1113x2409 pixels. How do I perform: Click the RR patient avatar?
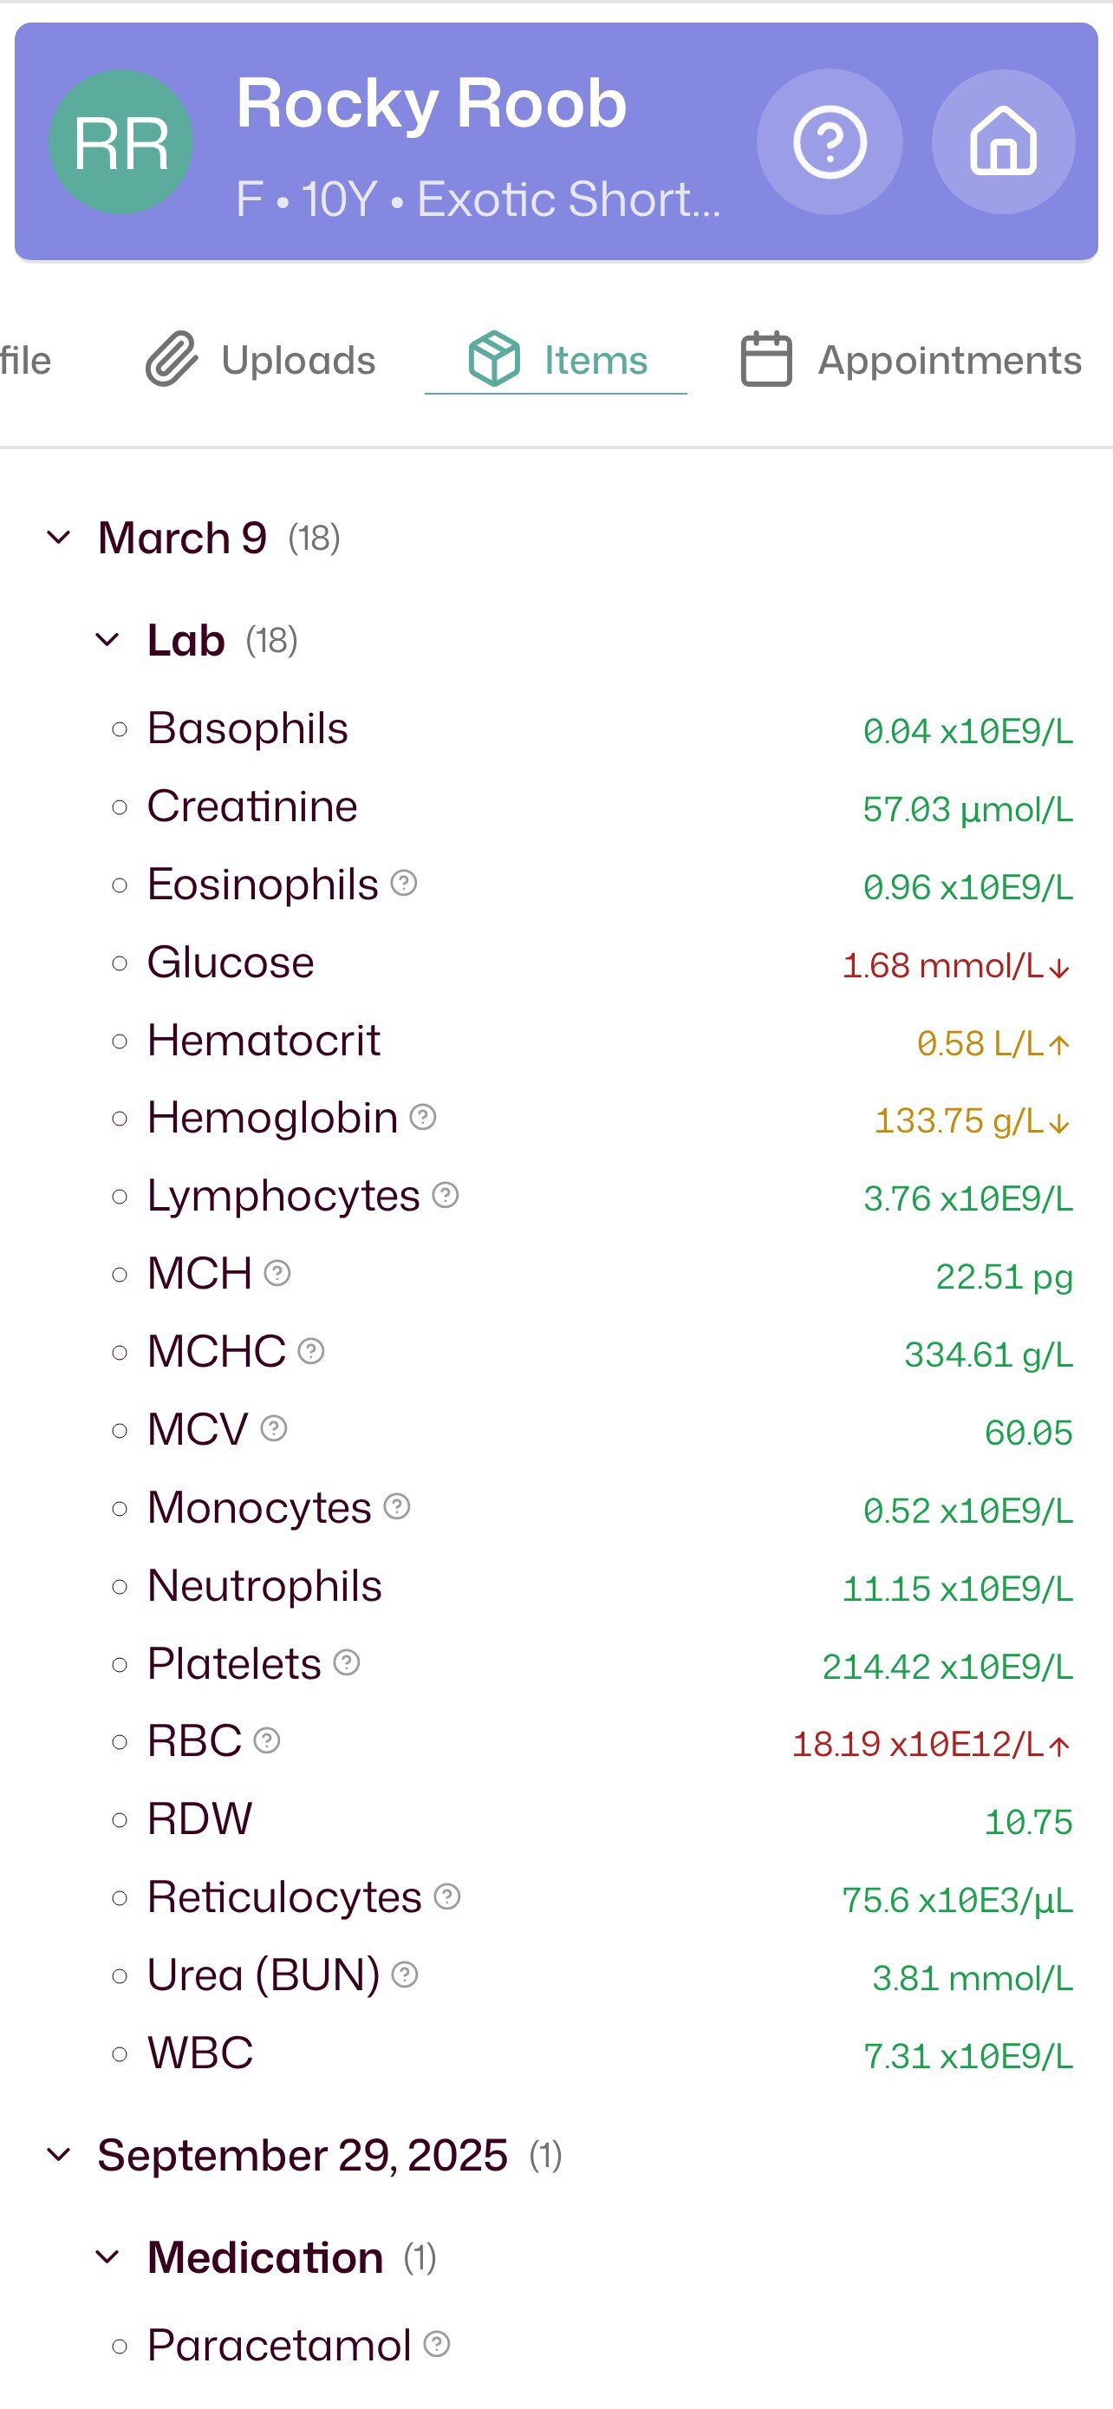point(120,142)
